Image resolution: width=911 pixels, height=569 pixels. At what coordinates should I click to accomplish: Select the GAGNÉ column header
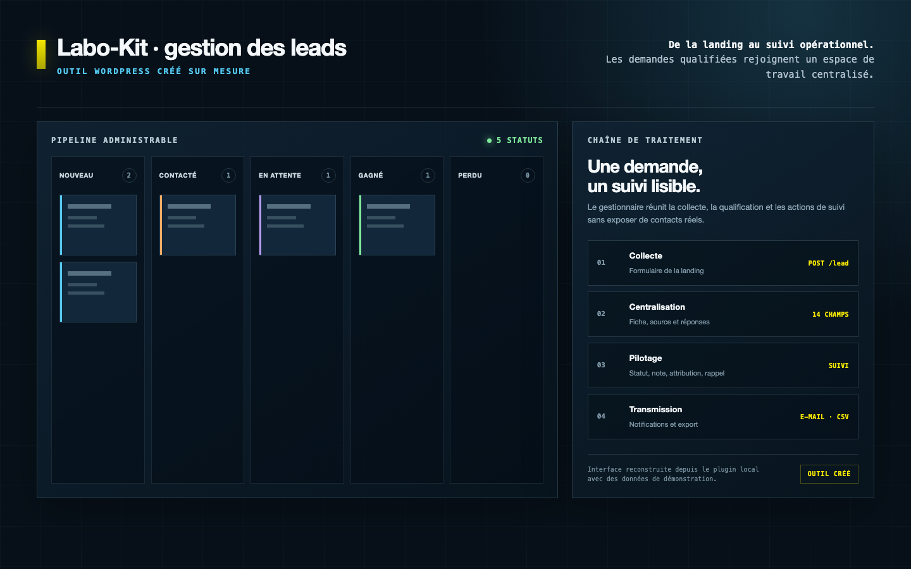pyautogui.click(x=371, y=175)
